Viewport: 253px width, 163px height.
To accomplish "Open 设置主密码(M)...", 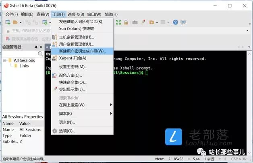I will coord(82,67).
